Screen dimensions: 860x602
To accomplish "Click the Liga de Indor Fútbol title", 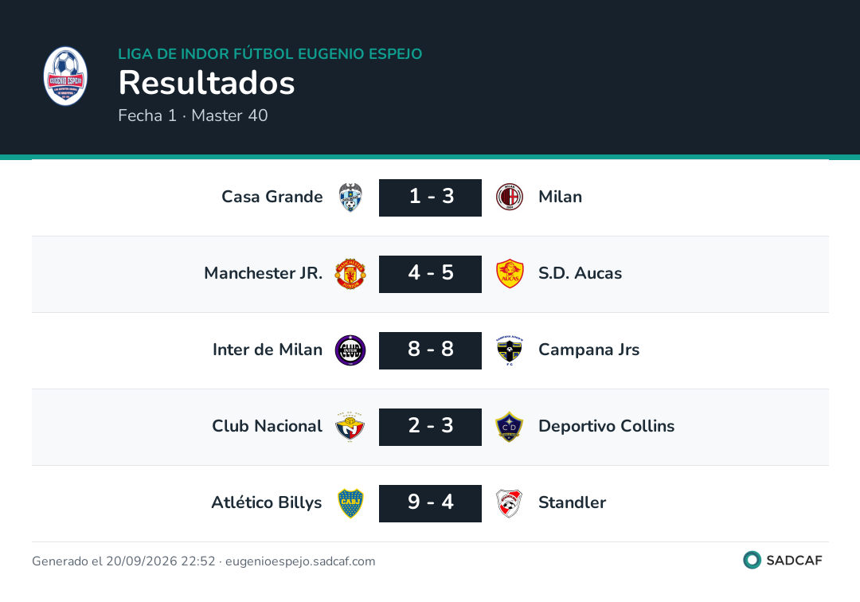I will (x=270, y=53).
